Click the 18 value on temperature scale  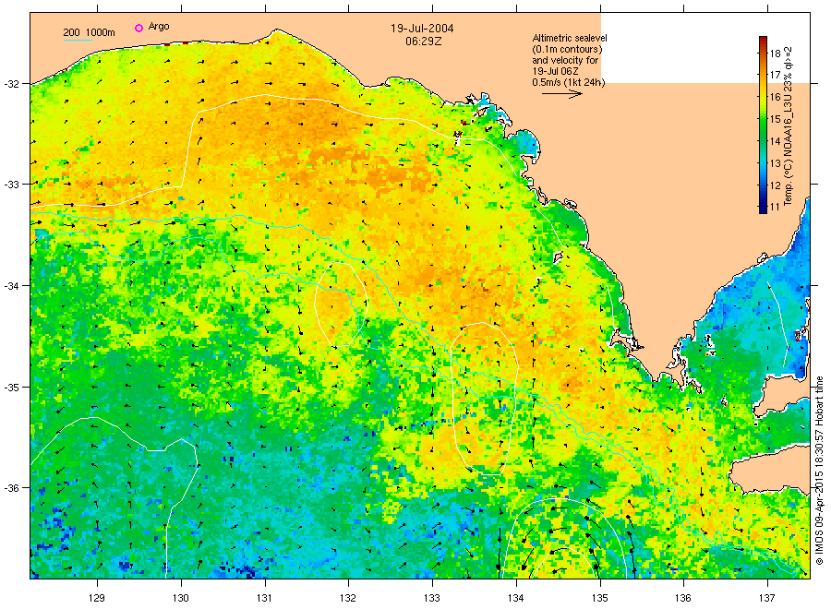(775, 53)
